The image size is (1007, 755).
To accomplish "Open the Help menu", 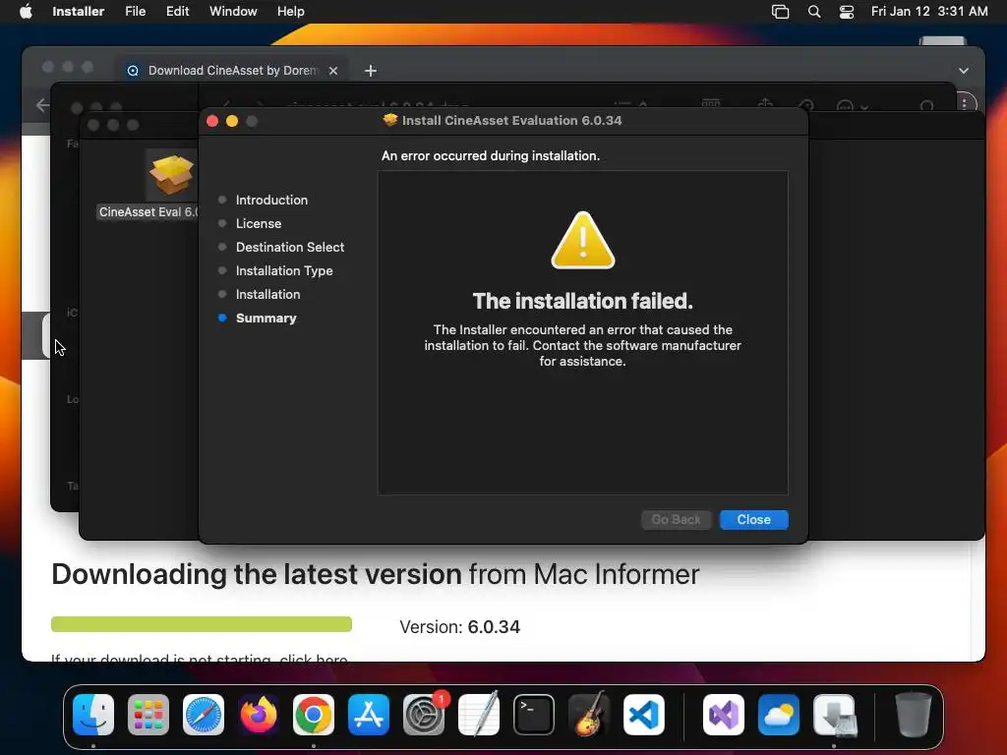I will pyautogui.click(x=290, y=12).
